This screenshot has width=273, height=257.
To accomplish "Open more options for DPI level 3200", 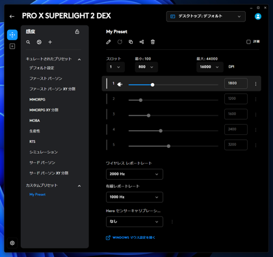I will coord(255,145).
